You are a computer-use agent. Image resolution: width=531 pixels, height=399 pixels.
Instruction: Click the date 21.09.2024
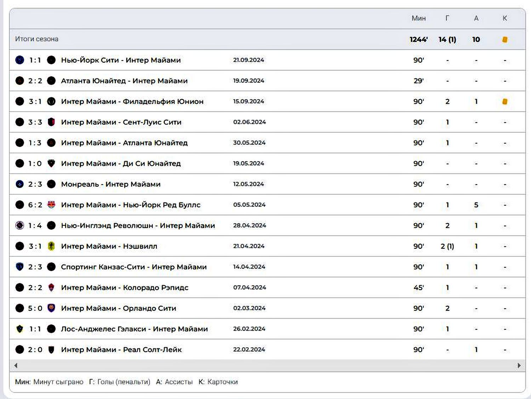[x=249, y=60]
